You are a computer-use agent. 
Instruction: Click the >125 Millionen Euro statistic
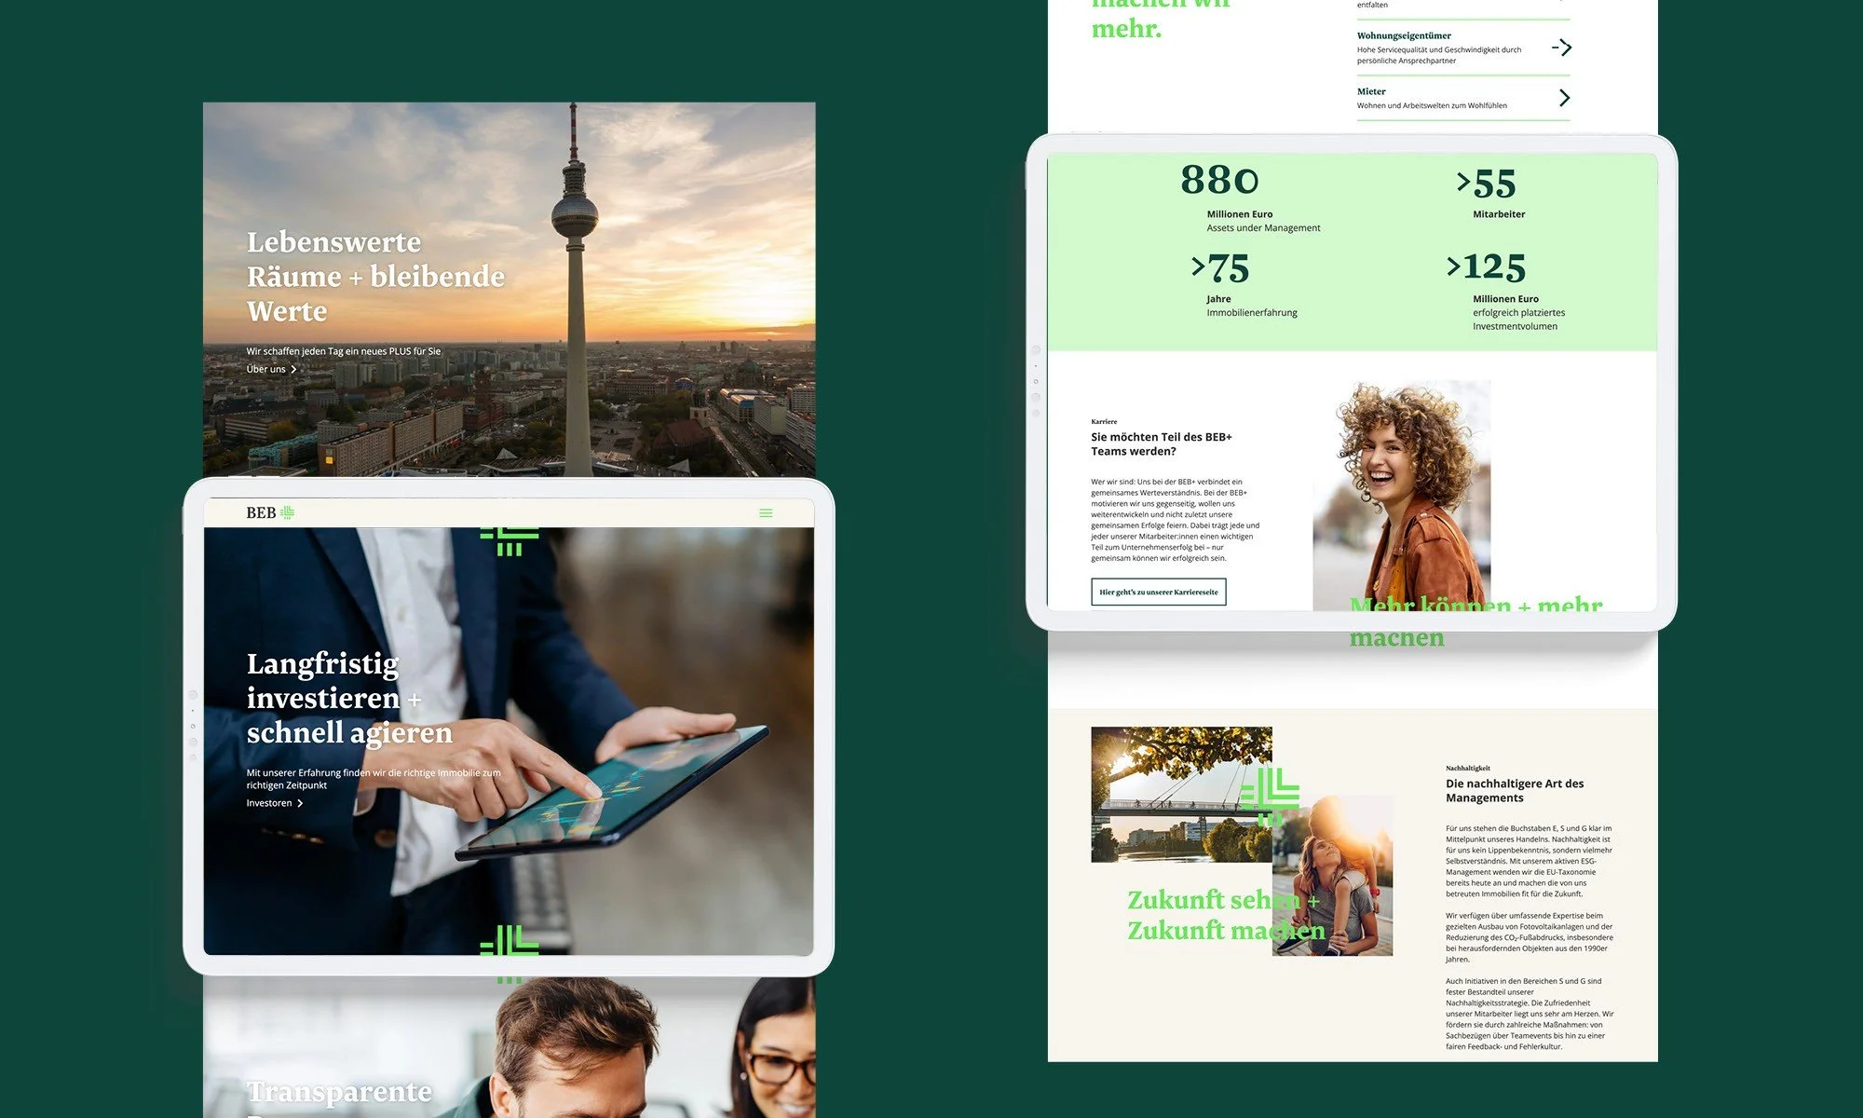[1488, 268]
